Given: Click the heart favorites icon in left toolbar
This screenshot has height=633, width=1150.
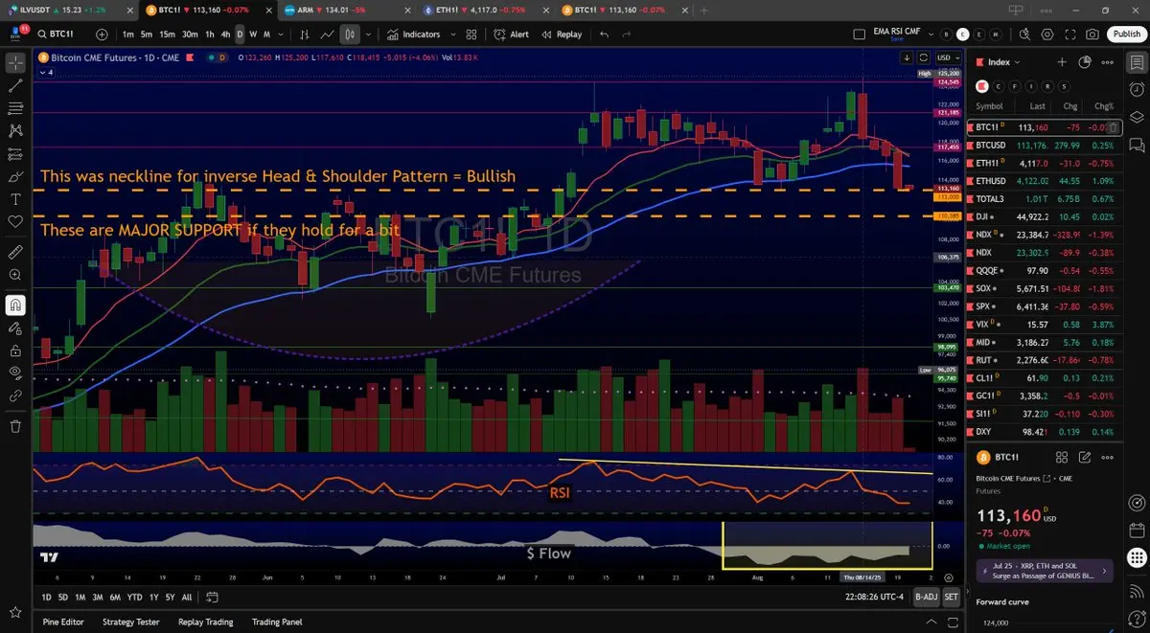Looking at the screenshot, I should 15,221.
